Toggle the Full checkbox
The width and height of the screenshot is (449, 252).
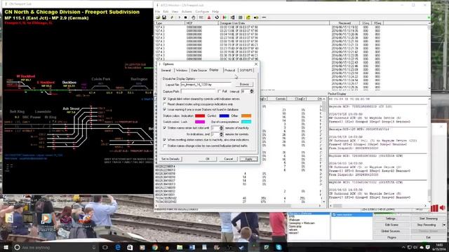pyautogui.click(x=220, y=91)
